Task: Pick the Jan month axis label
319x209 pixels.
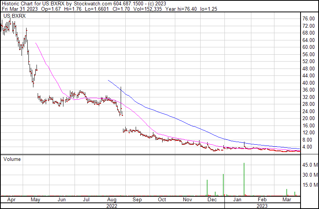Action: pyautogui.click(x=238, y=200)
